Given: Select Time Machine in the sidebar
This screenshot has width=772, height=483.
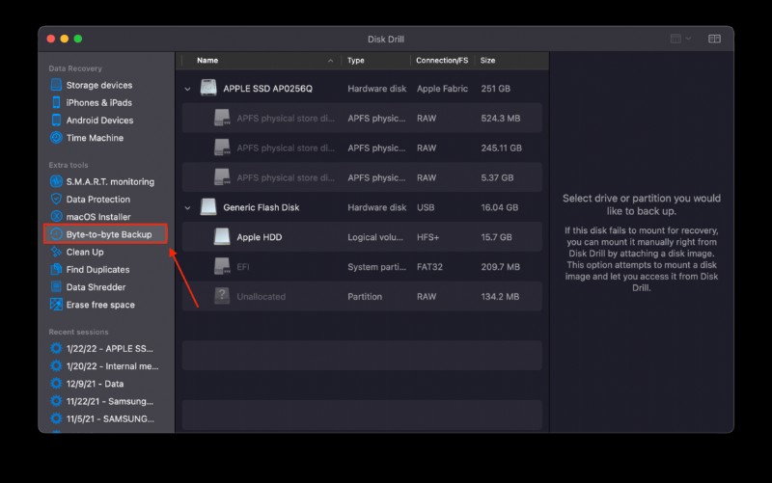Looking at the screenshot, I should (x=87, y=138).
